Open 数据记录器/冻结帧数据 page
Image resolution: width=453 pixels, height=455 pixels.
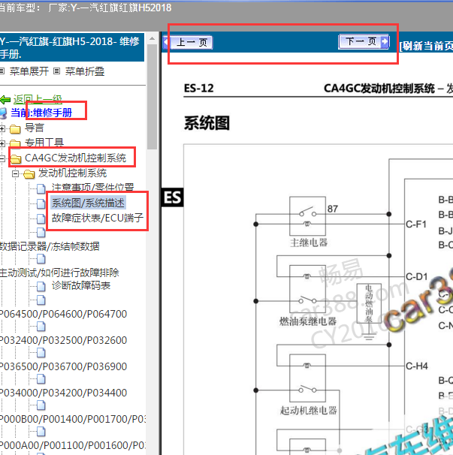[50, 246]
